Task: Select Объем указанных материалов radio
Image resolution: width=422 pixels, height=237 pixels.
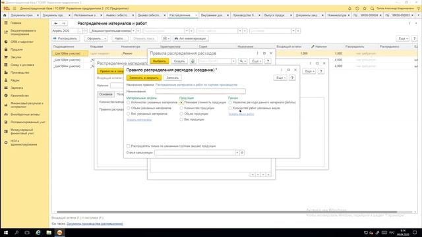Action: 129,108
